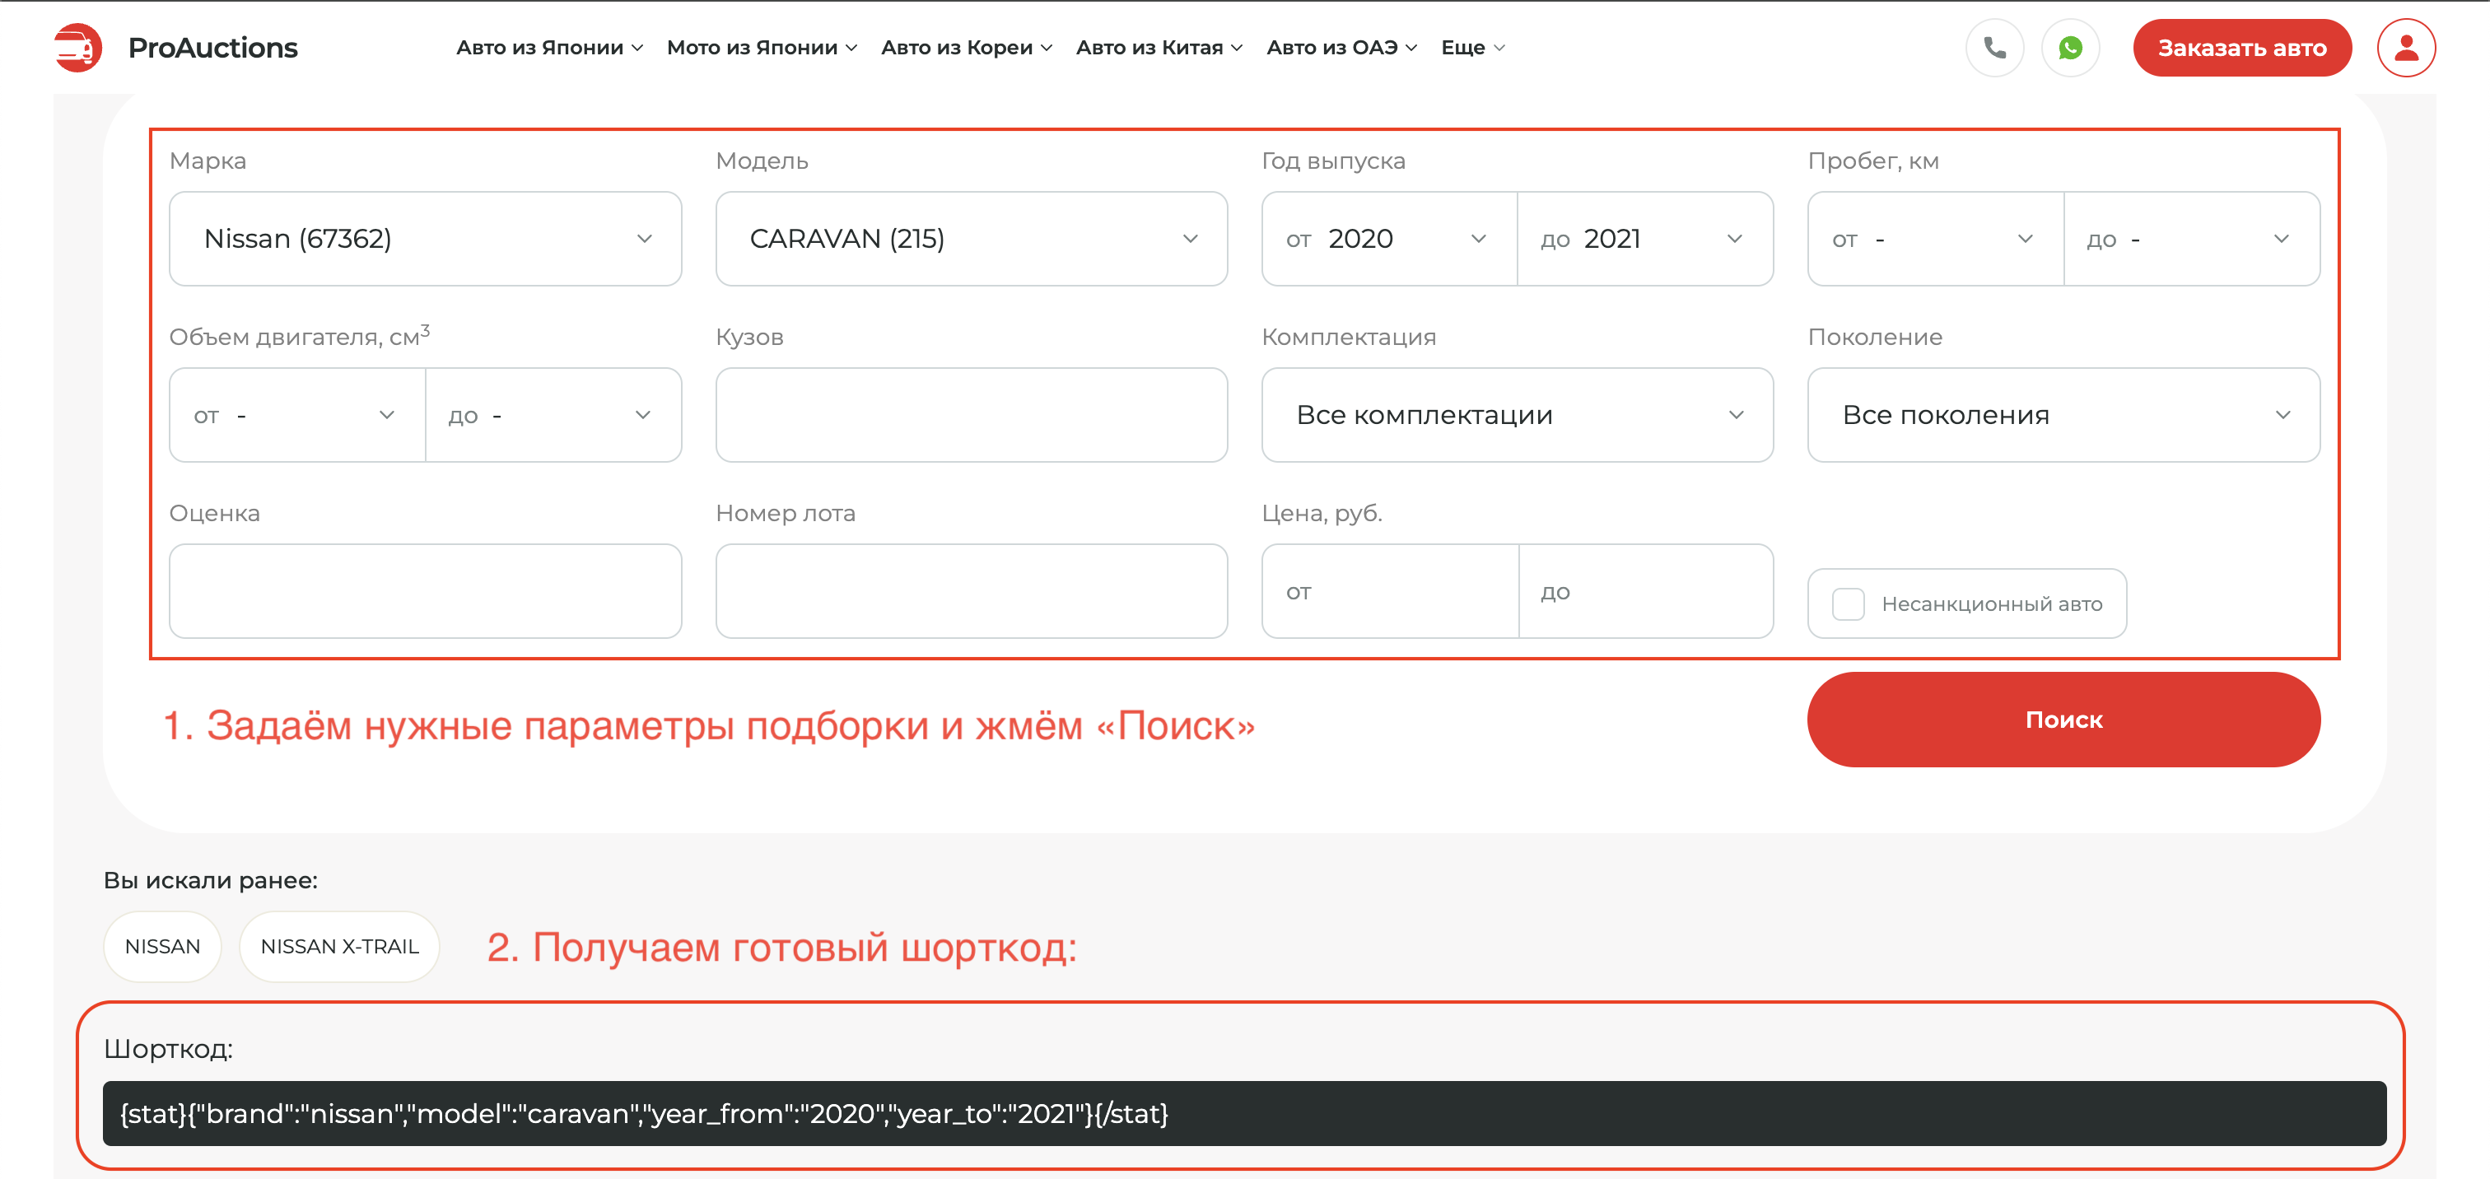The width and height of the screenshot is (2490, 1179).
Task: Click the Цена, руб. label
Action: (x=1322, y=513)
